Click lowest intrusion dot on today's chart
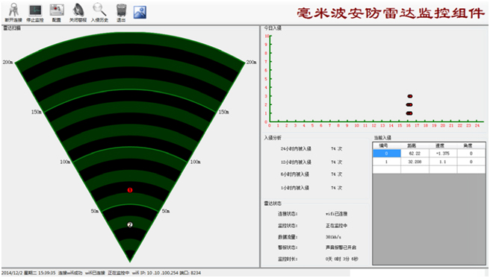The height and width of the screenshot is (278, 490). [409, 113]
